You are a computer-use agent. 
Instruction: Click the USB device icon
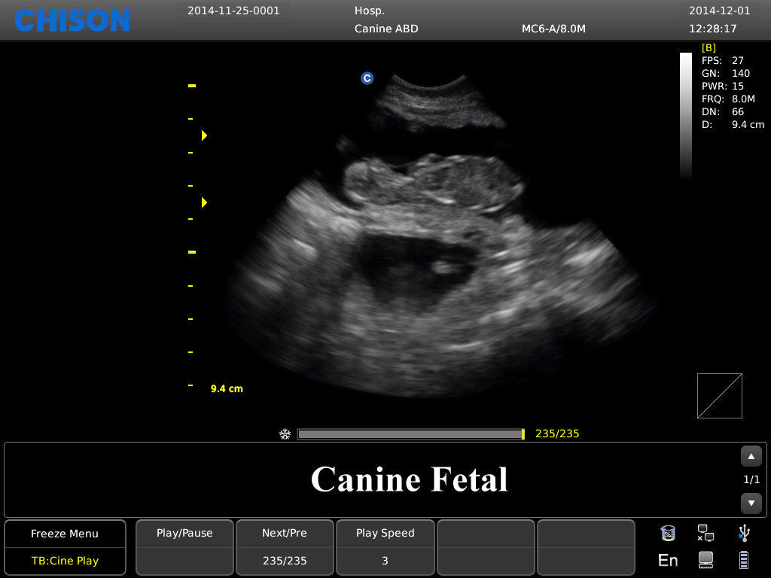[743, 532]
